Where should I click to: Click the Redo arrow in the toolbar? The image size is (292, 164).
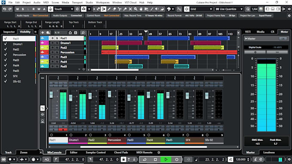[10, 9]
